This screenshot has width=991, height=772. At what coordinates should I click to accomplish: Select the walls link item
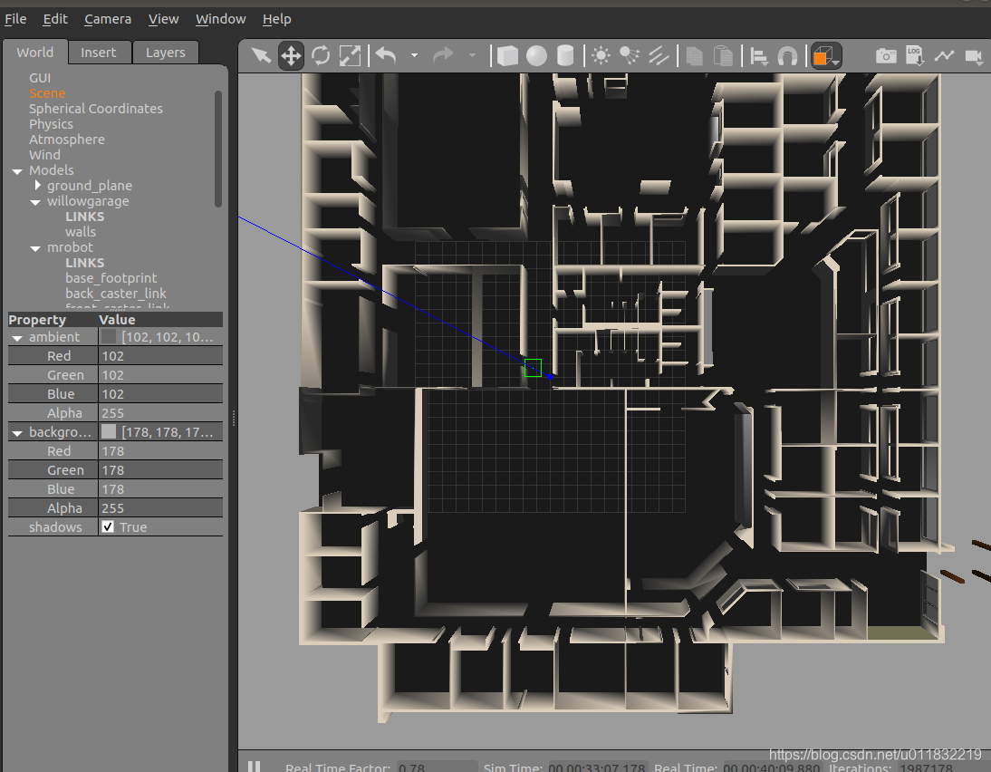tap(81, 232)
